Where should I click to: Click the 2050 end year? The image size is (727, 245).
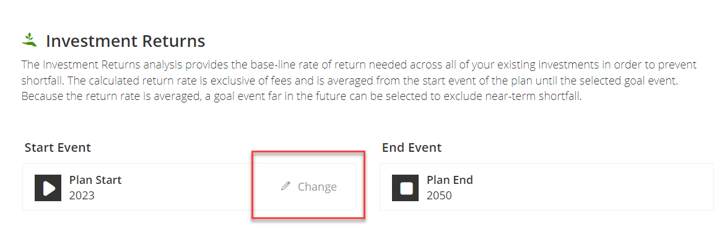click(x=439, y=196)
